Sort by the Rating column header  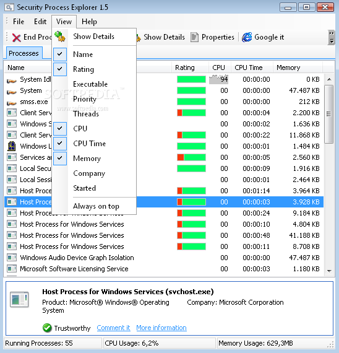tap(190, 68)
